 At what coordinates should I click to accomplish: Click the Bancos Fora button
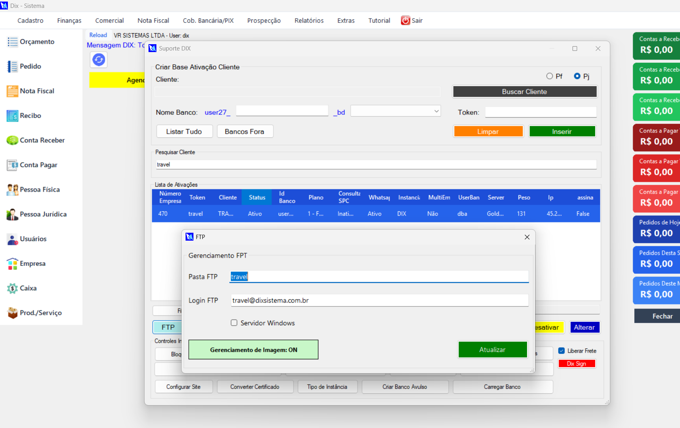pos(245,131)
